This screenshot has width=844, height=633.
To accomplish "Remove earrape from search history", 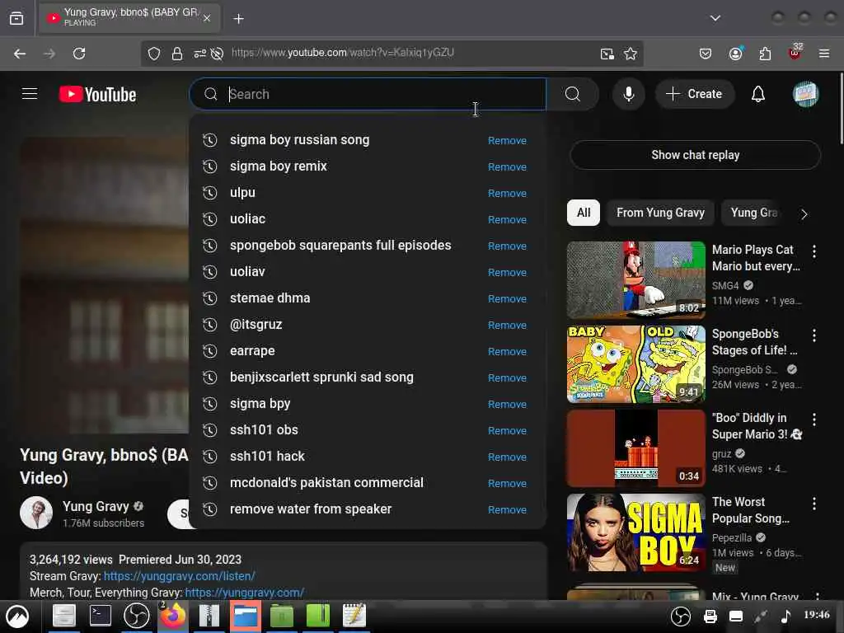I will (x=507, y=351).
